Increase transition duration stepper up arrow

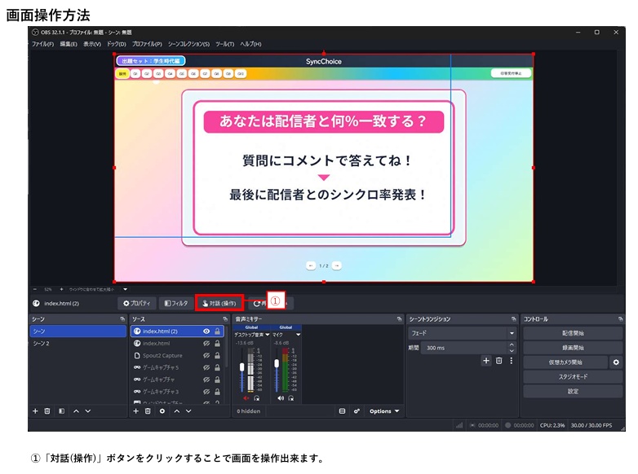[512, 345]
